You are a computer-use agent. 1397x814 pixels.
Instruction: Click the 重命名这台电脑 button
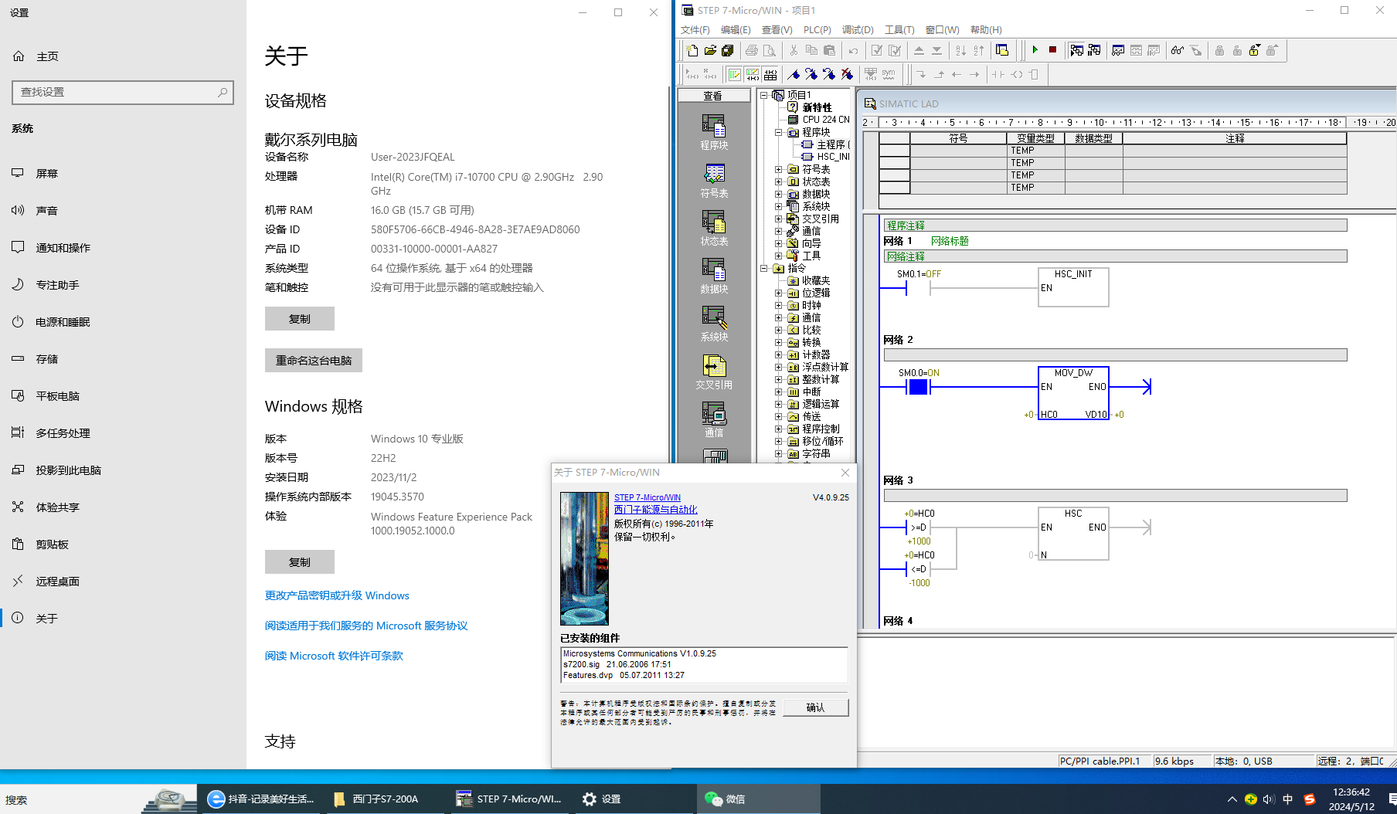point(313,361)
